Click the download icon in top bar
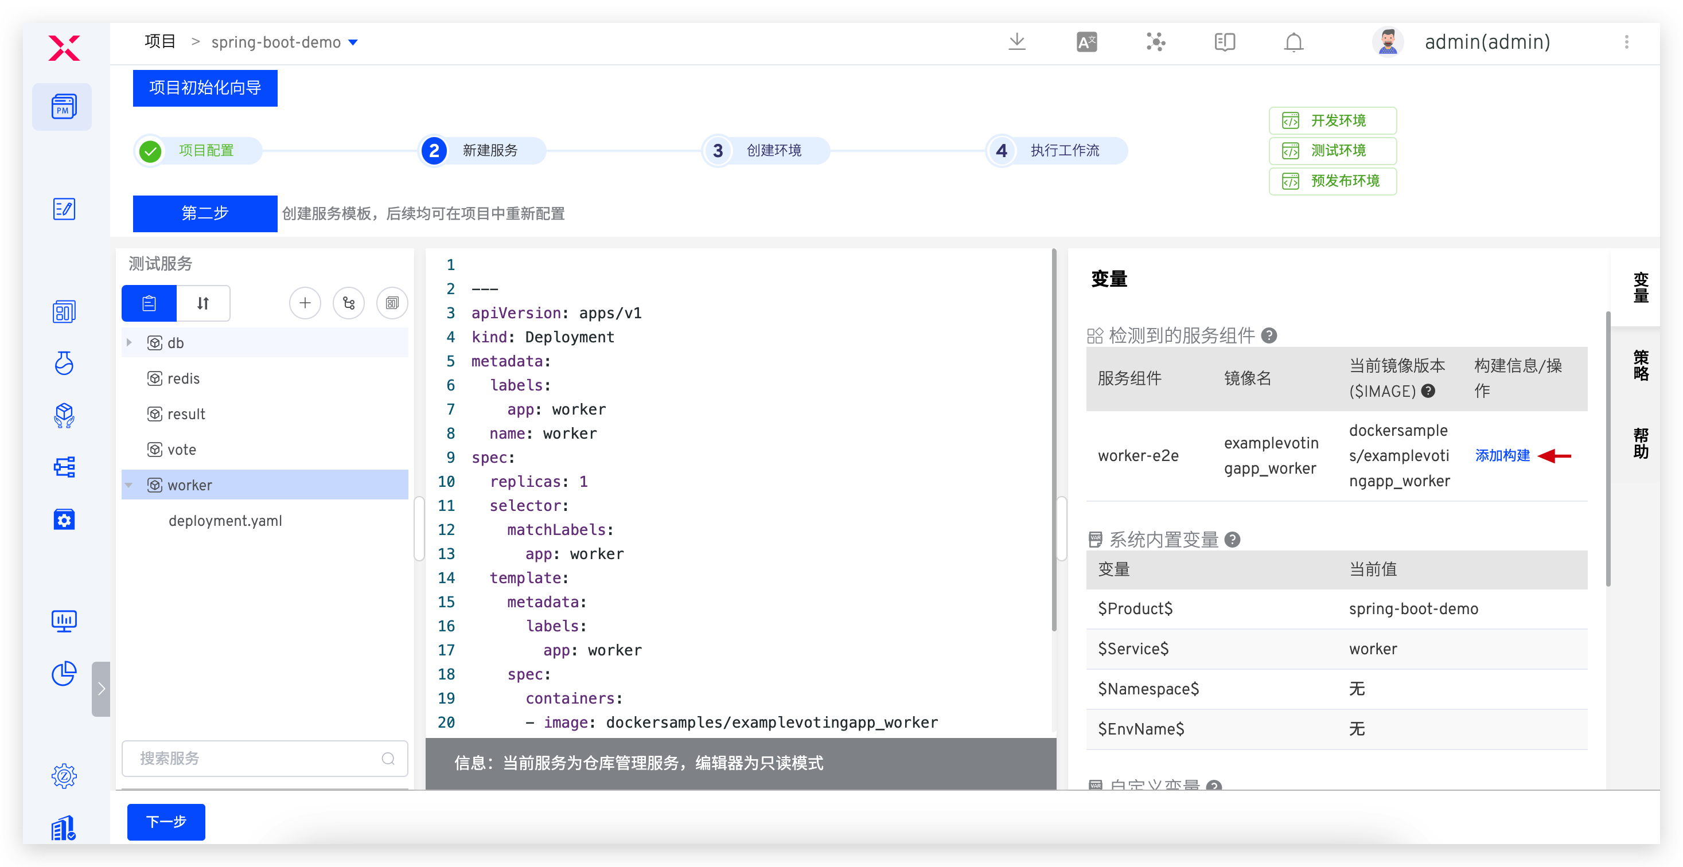This screenshot has width=1683, height=867. tap(1016, 42)
